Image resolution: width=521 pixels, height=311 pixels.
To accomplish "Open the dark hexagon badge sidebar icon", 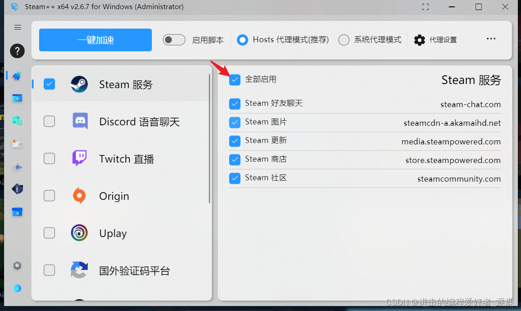I will tap(17, 189).
